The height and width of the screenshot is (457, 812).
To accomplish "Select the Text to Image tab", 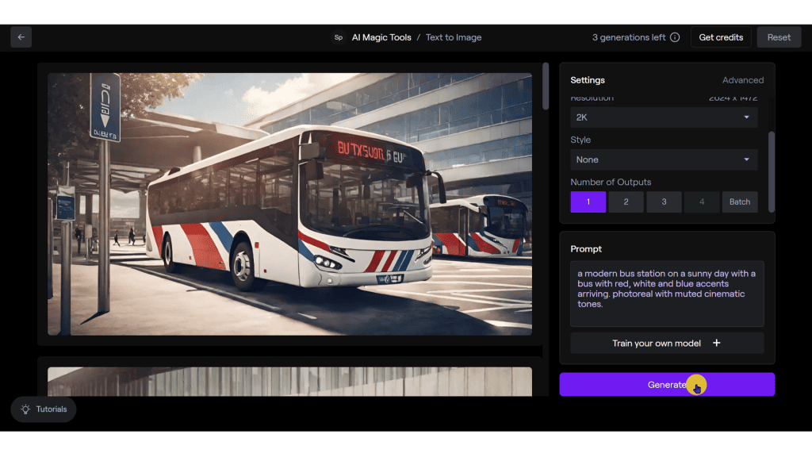I will tap(453, 36).
